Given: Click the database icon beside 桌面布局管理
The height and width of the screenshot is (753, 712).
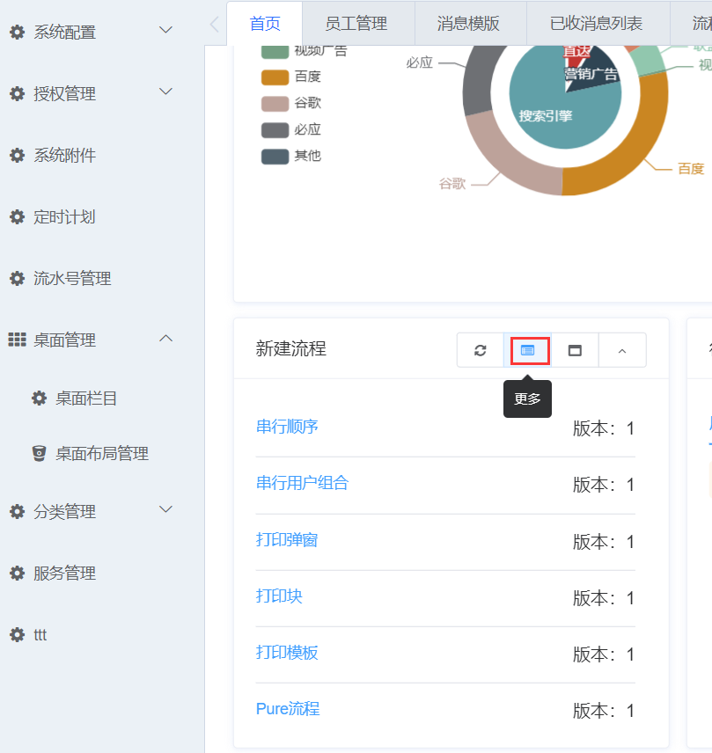Looking at the screenshot, I should coord(39,454).
